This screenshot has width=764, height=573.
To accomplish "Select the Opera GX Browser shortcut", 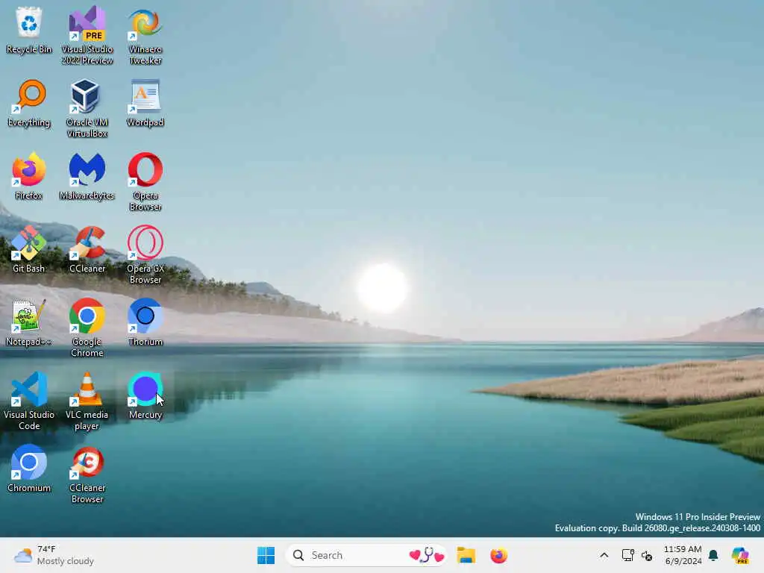I will pyautogui.click(x=145, y=255).
